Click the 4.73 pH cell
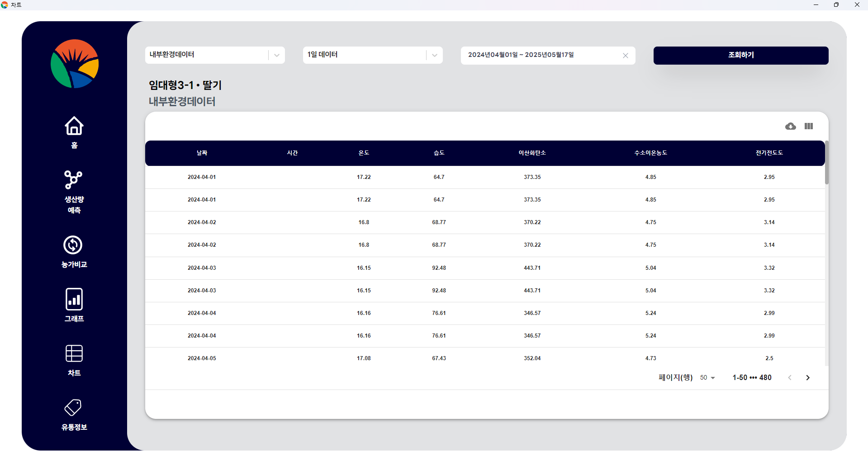Image resolution: width=868 pixels, height=465 pixels. (650, 358)
